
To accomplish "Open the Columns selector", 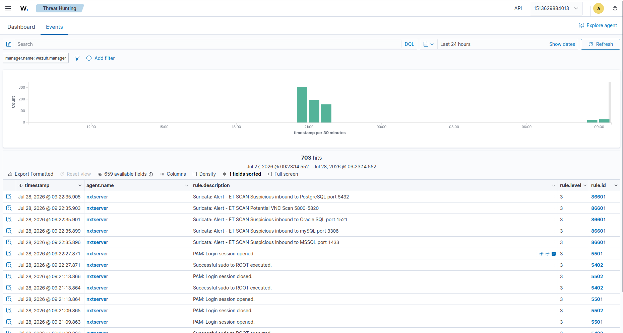I will pyautogui.click(x=173, y=174).
